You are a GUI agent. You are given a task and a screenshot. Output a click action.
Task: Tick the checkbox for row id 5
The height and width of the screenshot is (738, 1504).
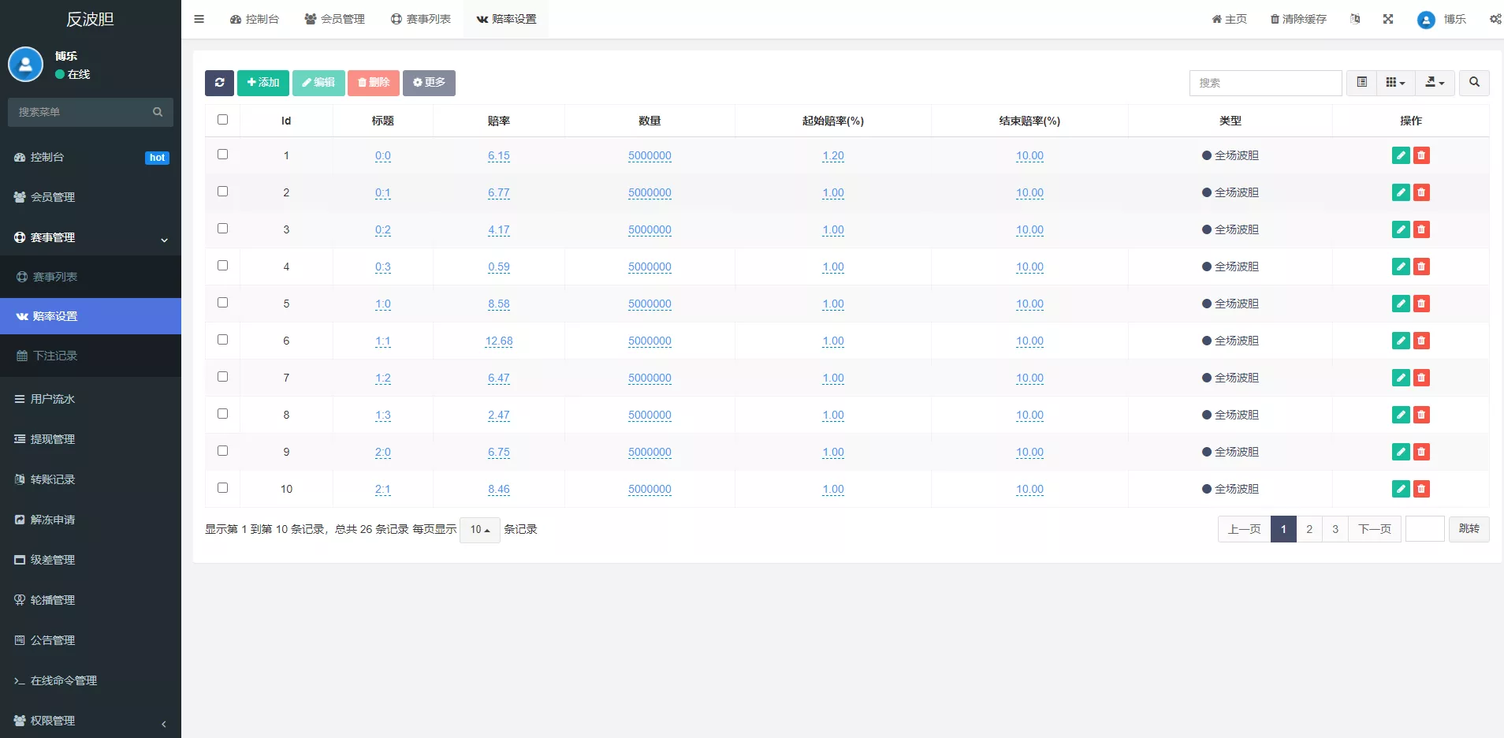click(223, 302)
